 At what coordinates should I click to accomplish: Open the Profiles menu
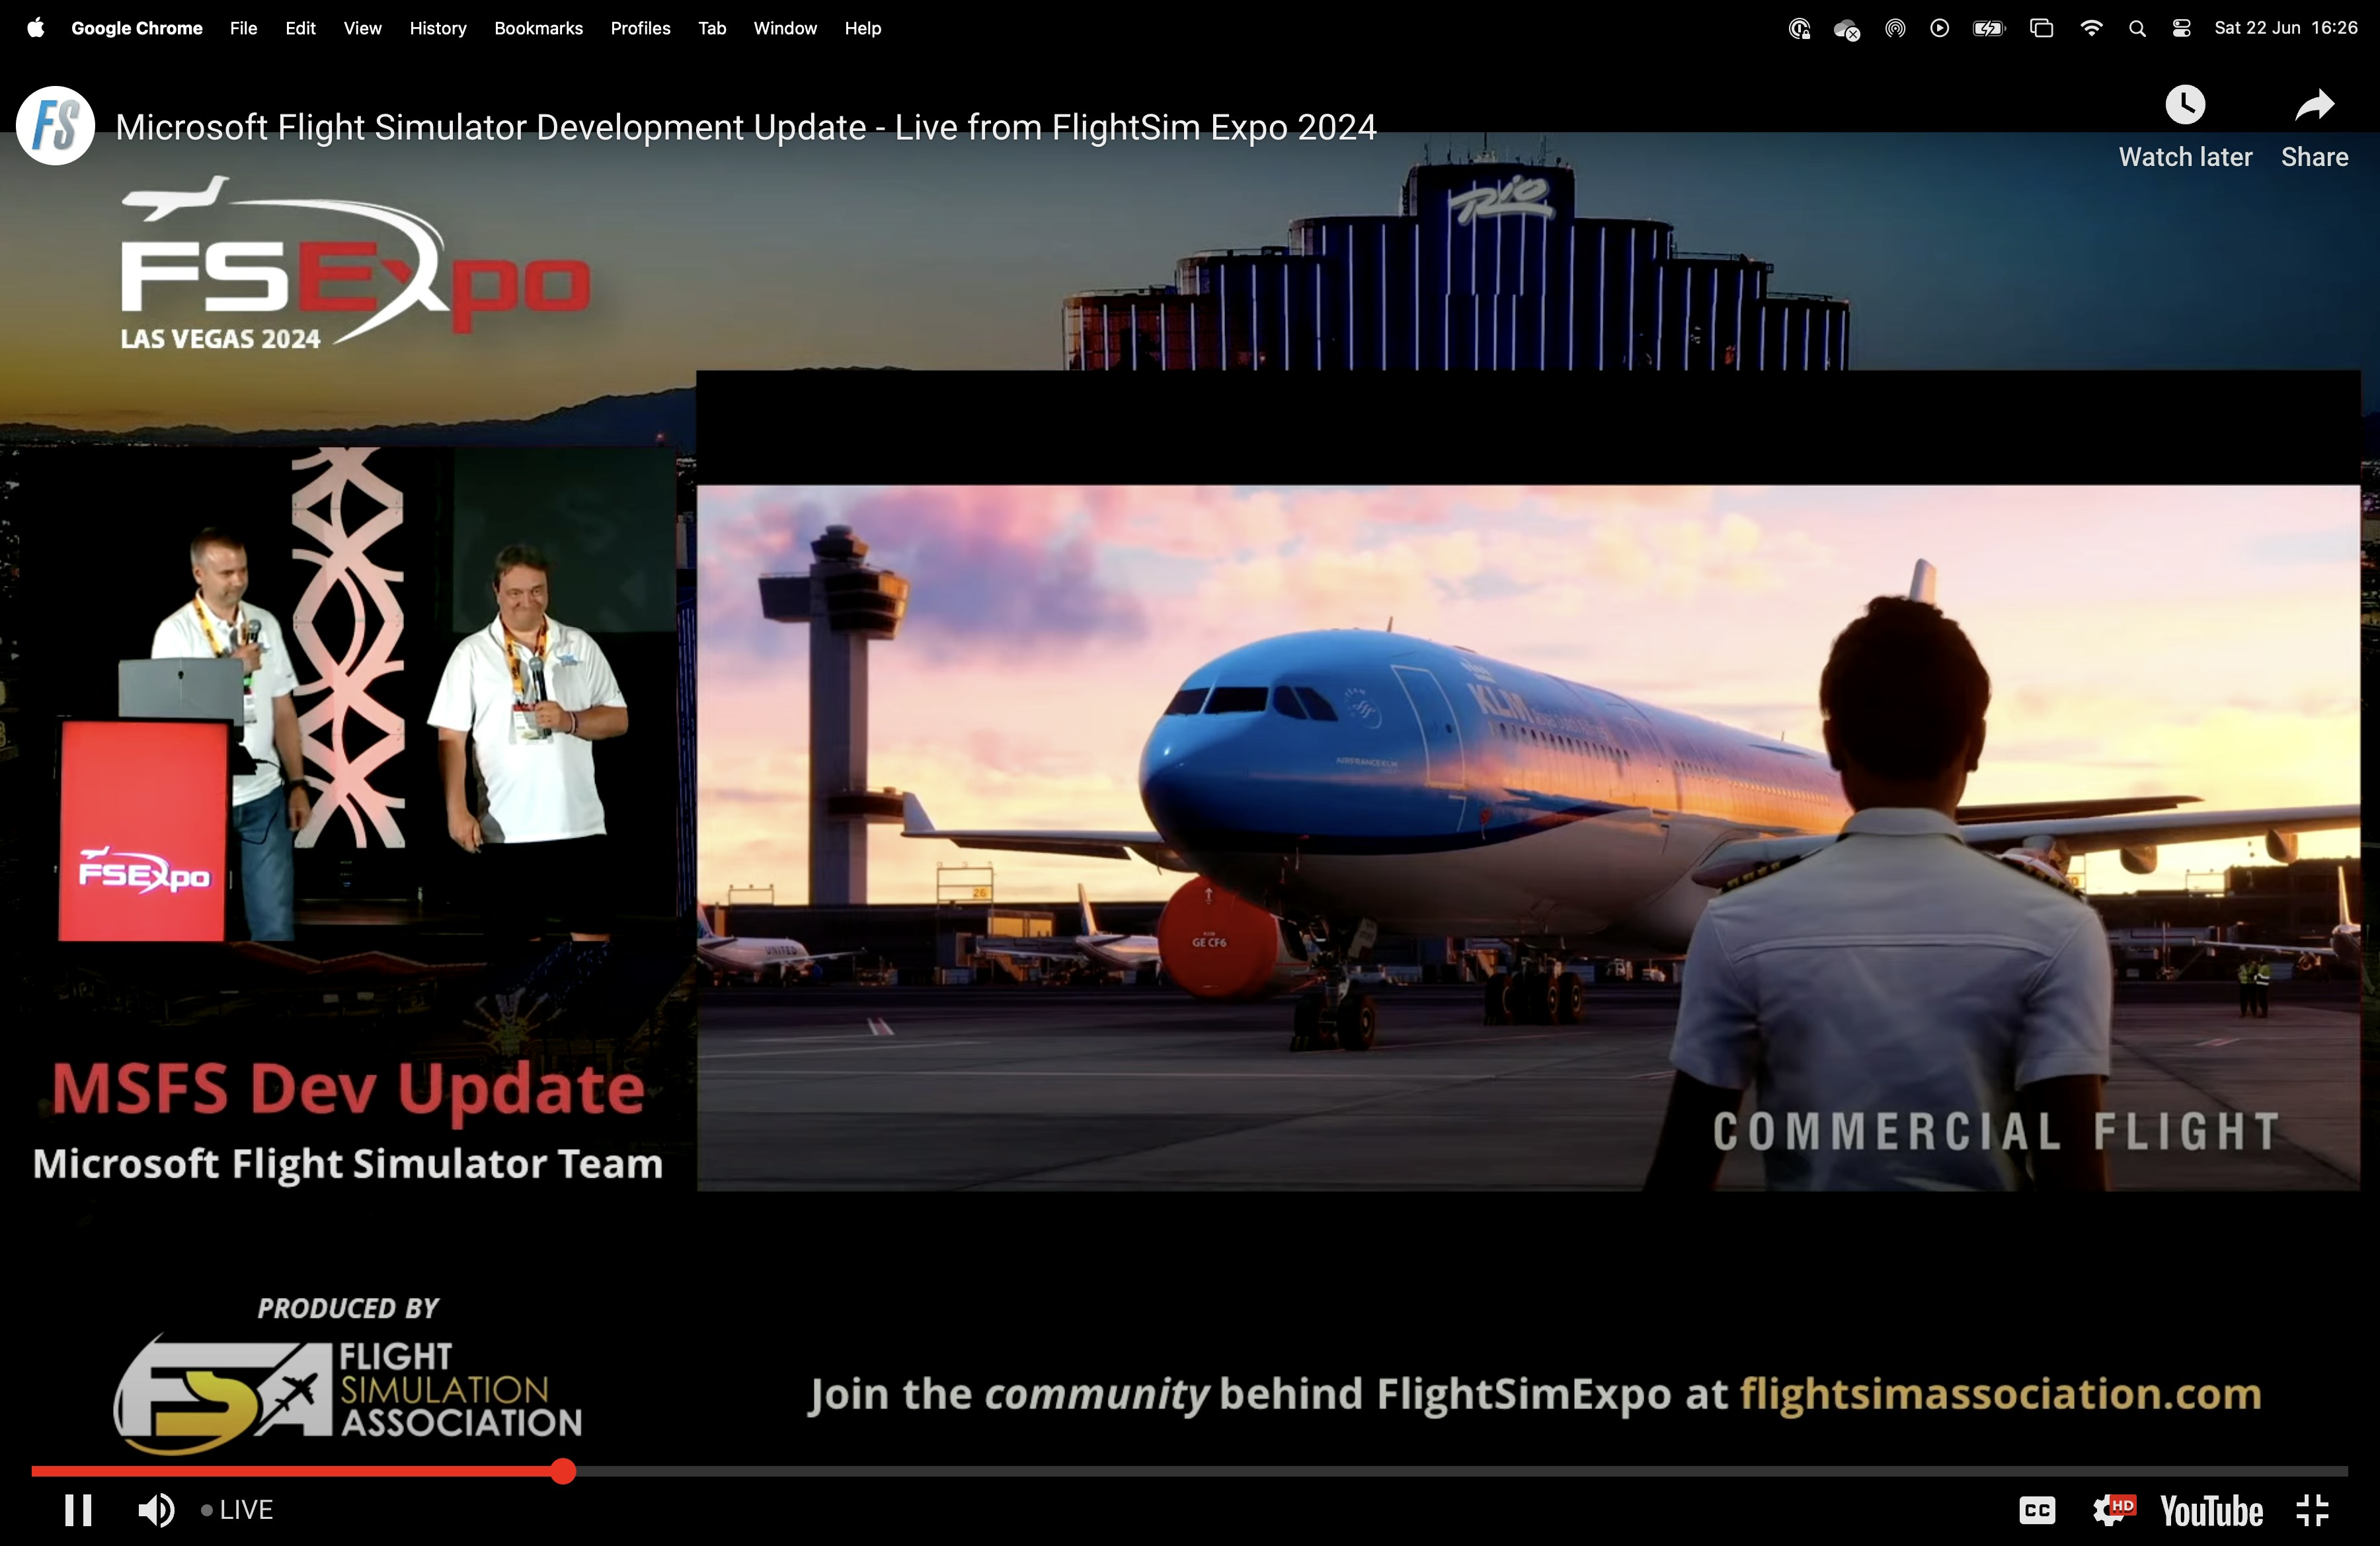pyautogui.click(x=640, y=28)
